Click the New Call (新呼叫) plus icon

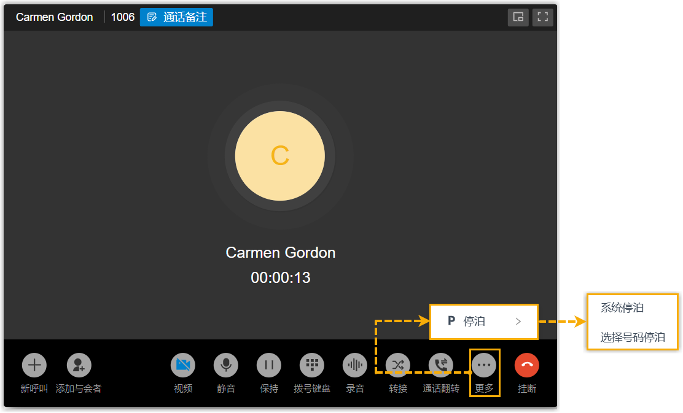click(34, 365)
